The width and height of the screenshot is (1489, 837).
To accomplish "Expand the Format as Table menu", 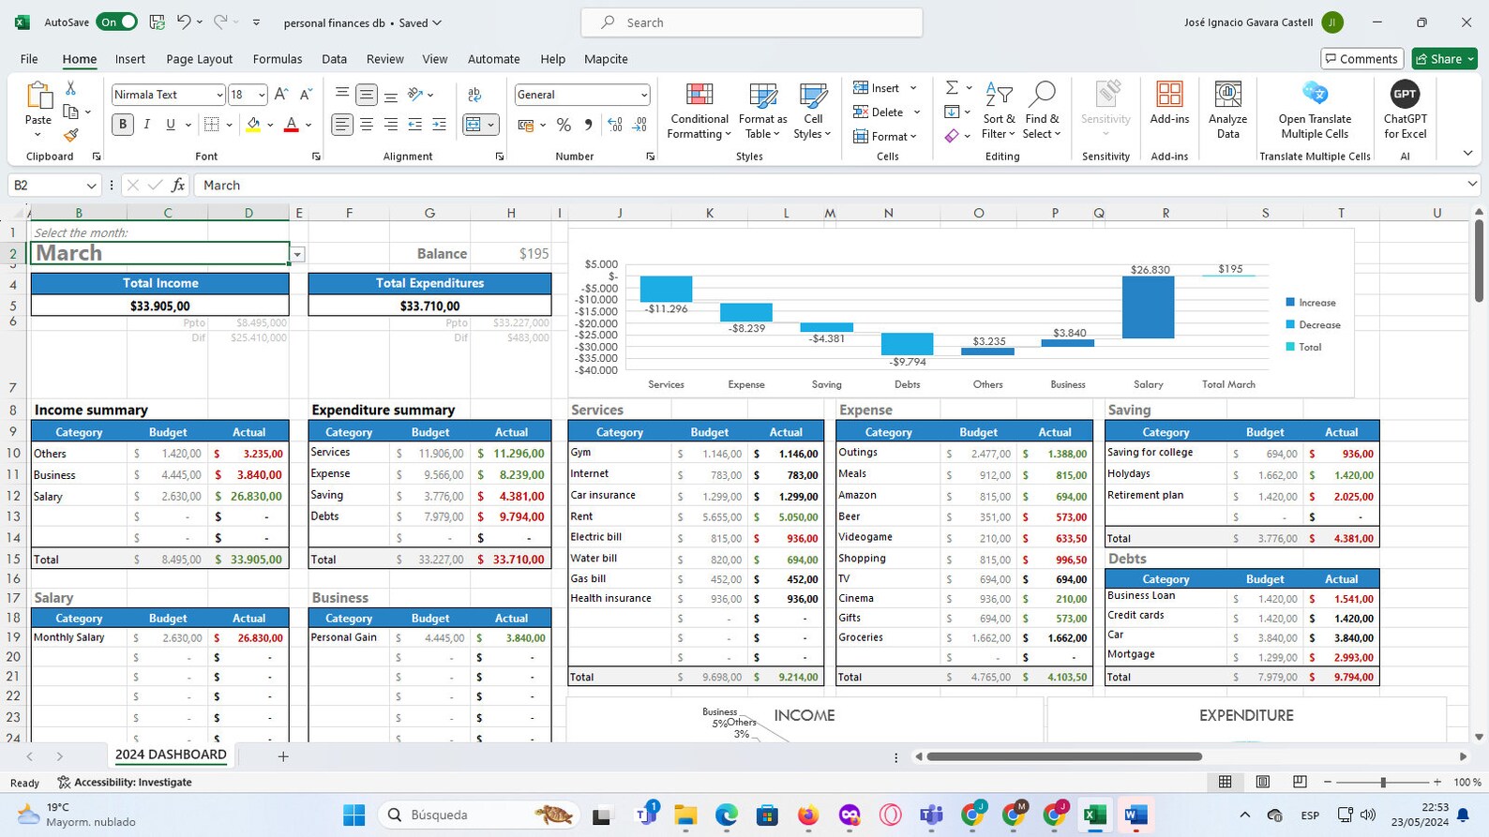I will coord(762,110).
